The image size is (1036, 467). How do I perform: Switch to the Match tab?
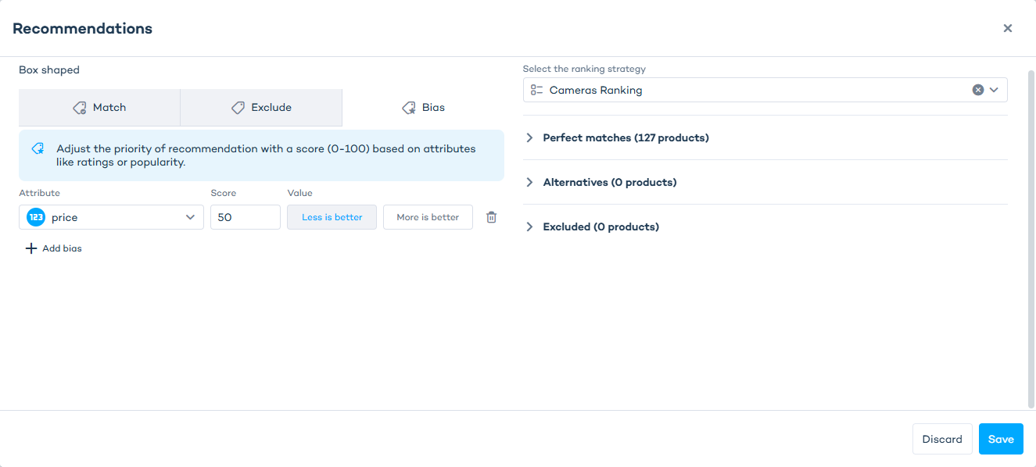(99, 108)
